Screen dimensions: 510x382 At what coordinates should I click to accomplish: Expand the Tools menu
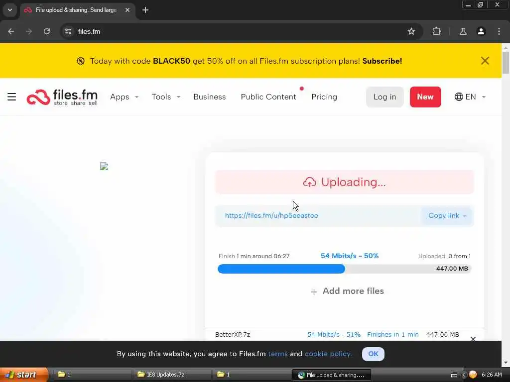[166, 97]
